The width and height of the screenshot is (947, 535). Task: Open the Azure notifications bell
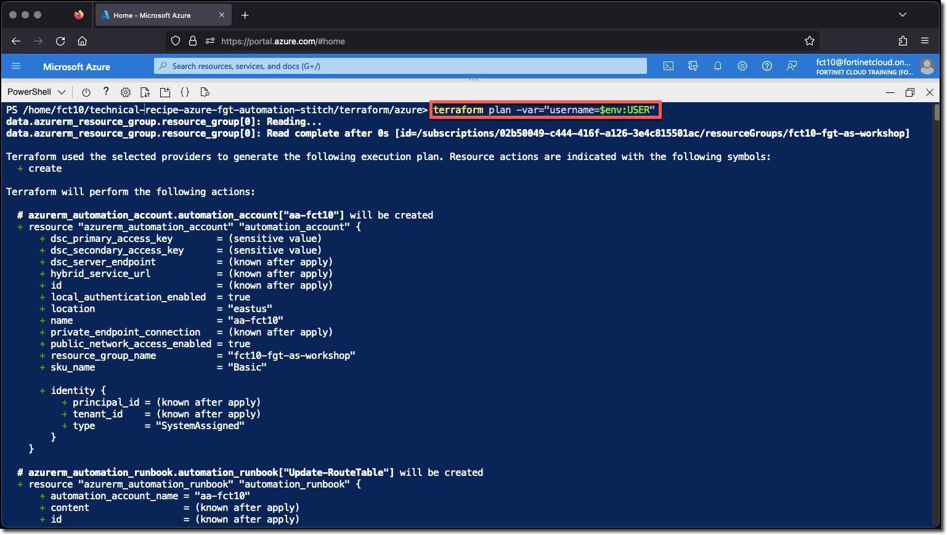tap(718, 66)
